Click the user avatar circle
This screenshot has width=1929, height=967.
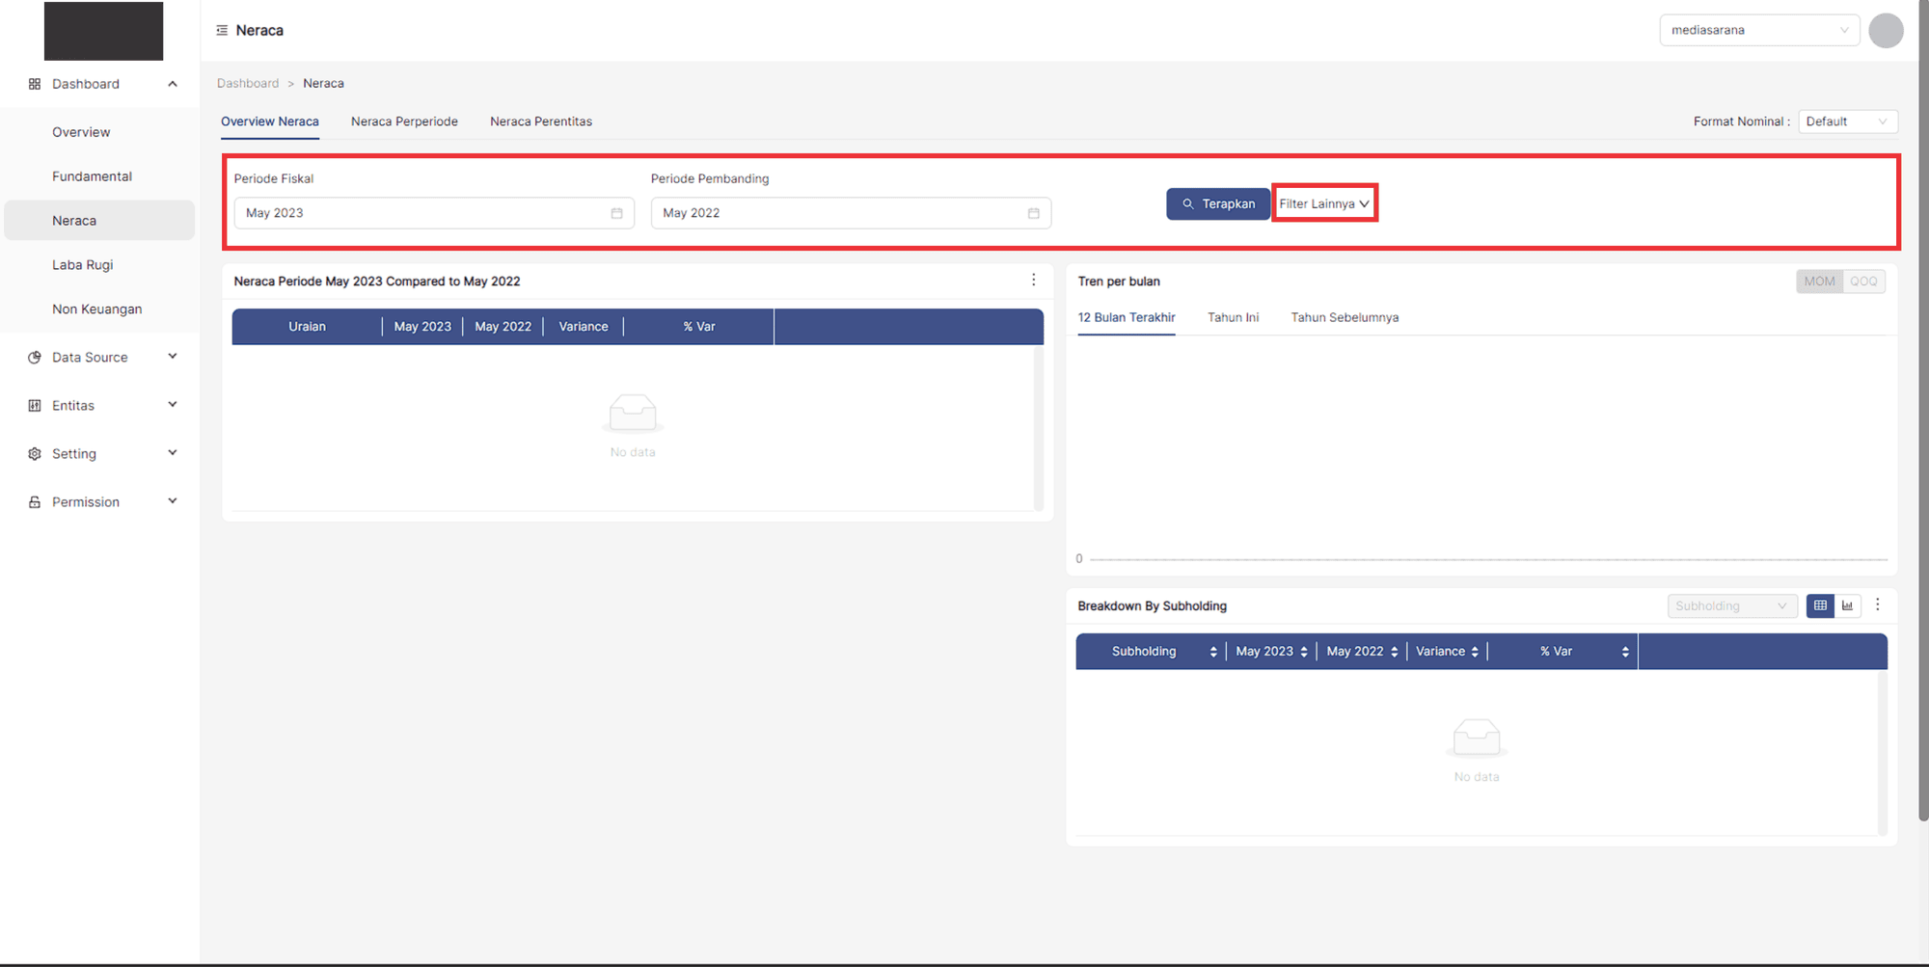click(1885, 31)
